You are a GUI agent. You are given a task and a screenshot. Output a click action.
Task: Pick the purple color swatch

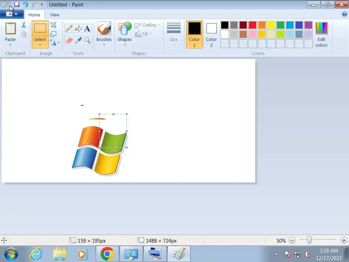pos(308,25)
